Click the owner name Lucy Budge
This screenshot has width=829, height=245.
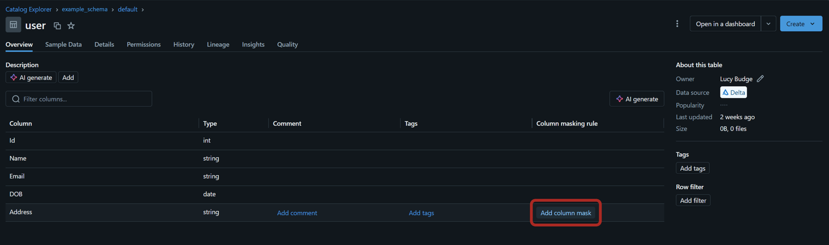[736, 79]
